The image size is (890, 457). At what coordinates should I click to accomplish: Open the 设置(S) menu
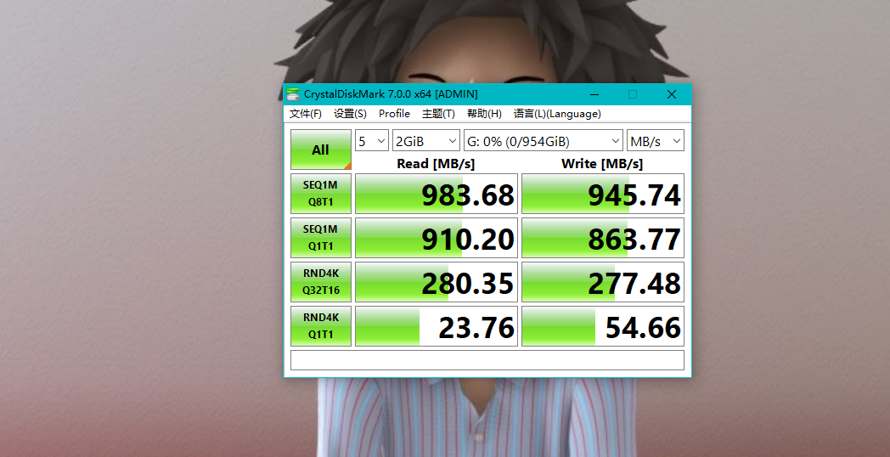point(350,114)
